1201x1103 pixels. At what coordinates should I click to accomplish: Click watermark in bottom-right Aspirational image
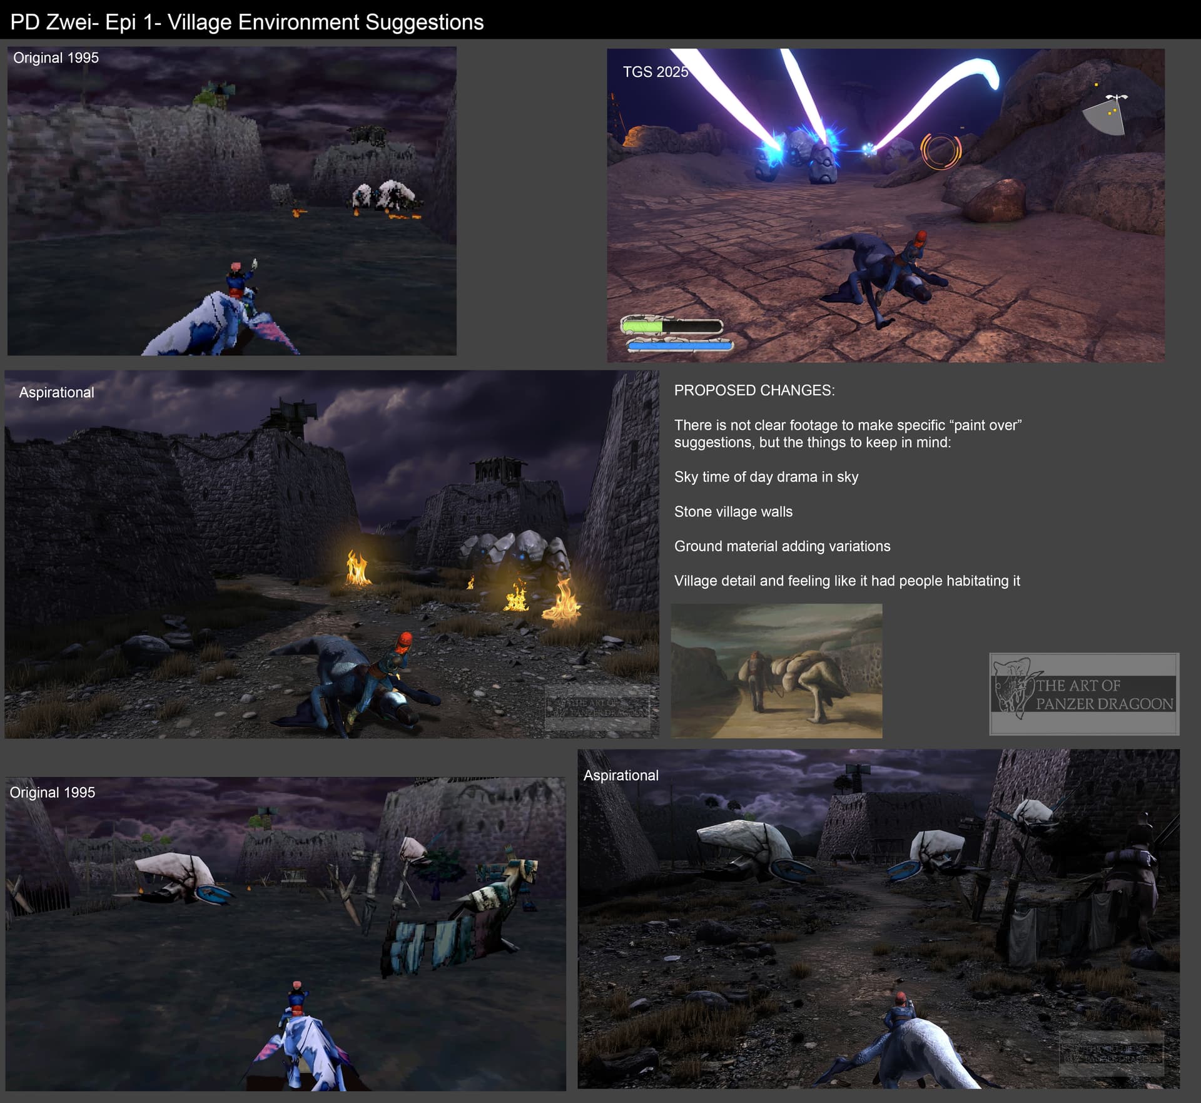point(1110,1053)
